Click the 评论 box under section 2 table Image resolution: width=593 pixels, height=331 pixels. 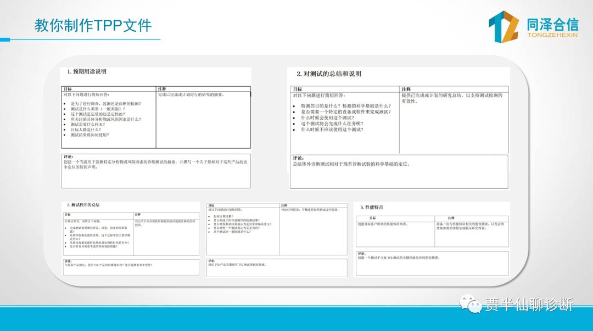(399, 171)
